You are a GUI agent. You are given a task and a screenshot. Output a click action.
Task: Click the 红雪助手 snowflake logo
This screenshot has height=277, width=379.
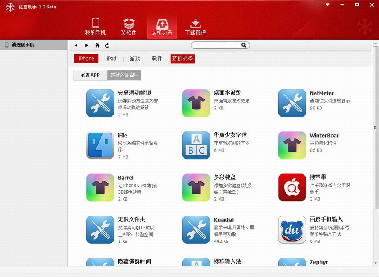tap(11, 7)
